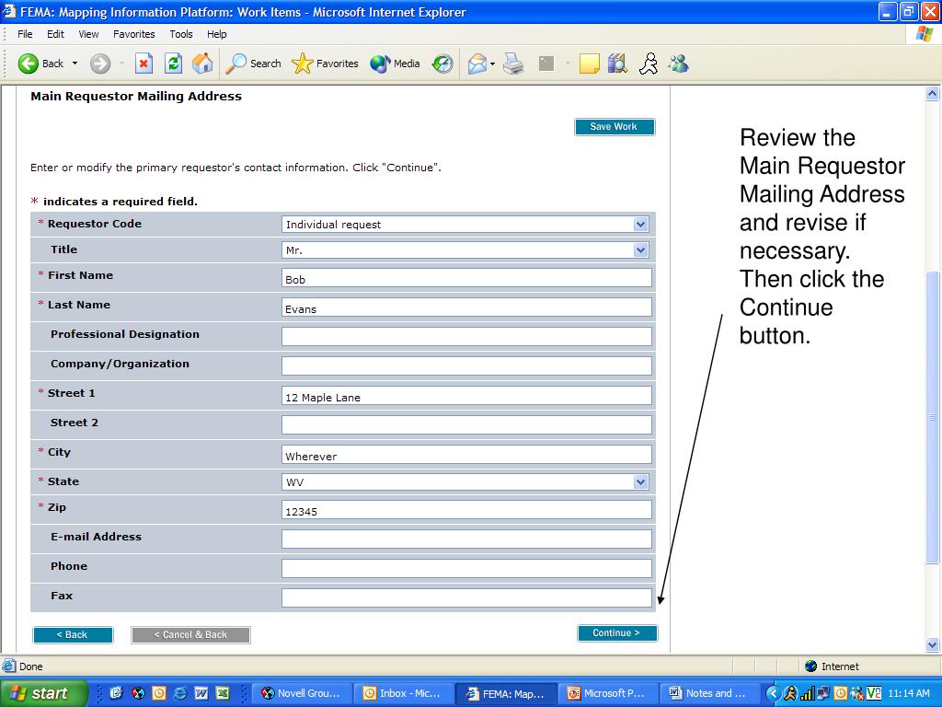
Task: Print the page using the printer icon
Action: [x=513, y=64]
